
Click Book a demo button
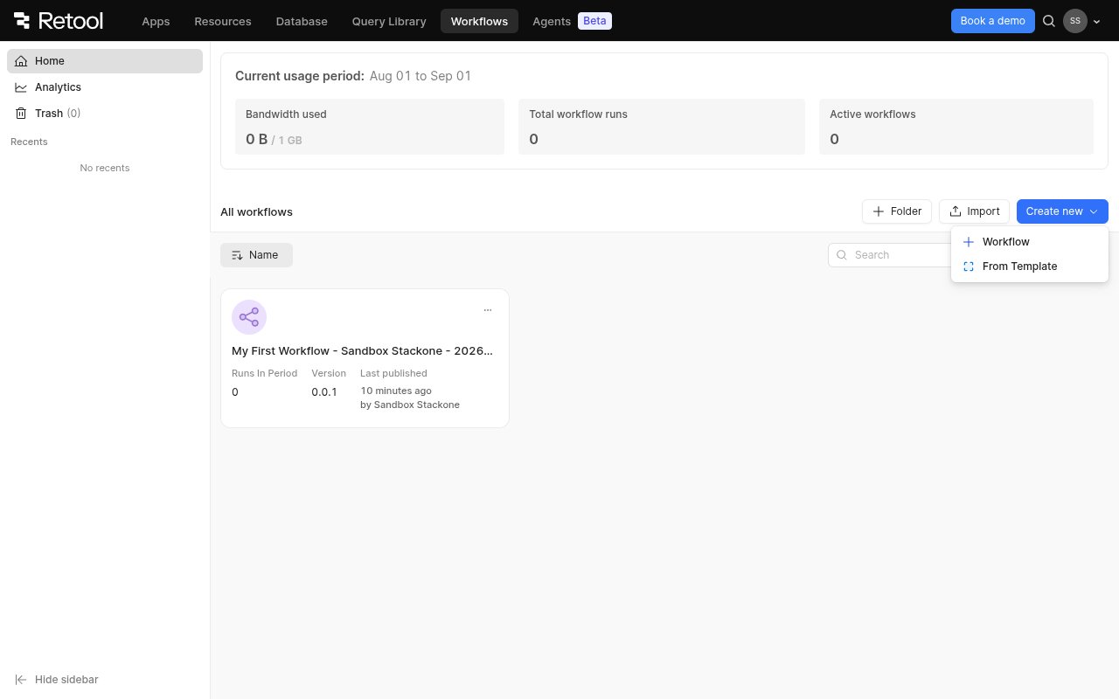[992, 21]
